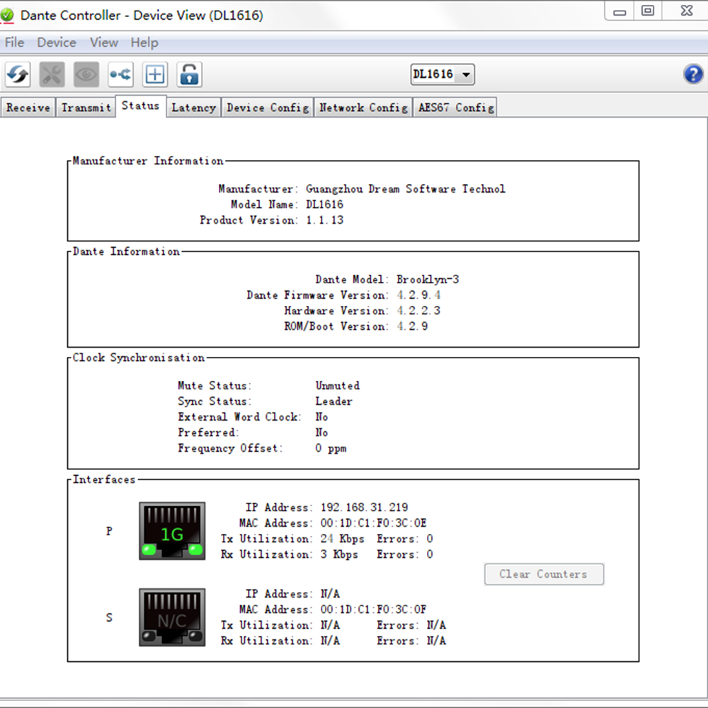Click ROM/Boot Version value 4.2.9
Screen dimensions: 708x708
[412, 326]
